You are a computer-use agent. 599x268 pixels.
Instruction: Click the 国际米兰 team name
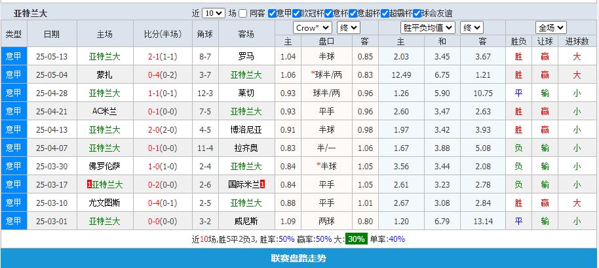(x=243, y=184)
